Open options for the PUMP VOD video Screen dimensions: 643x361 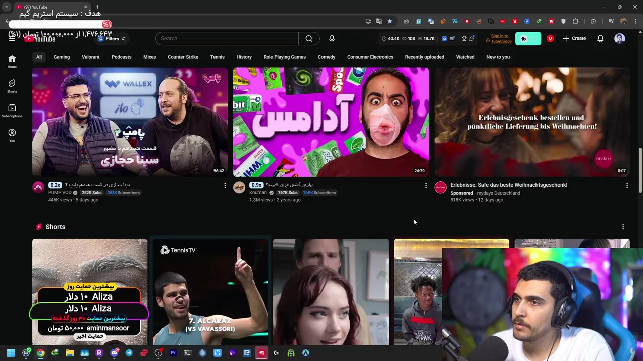coord(225,186)
